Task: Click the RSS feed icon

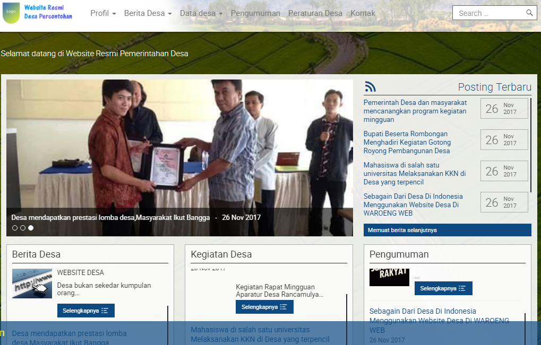Action: pyautogui.click(x=370, y=86)
